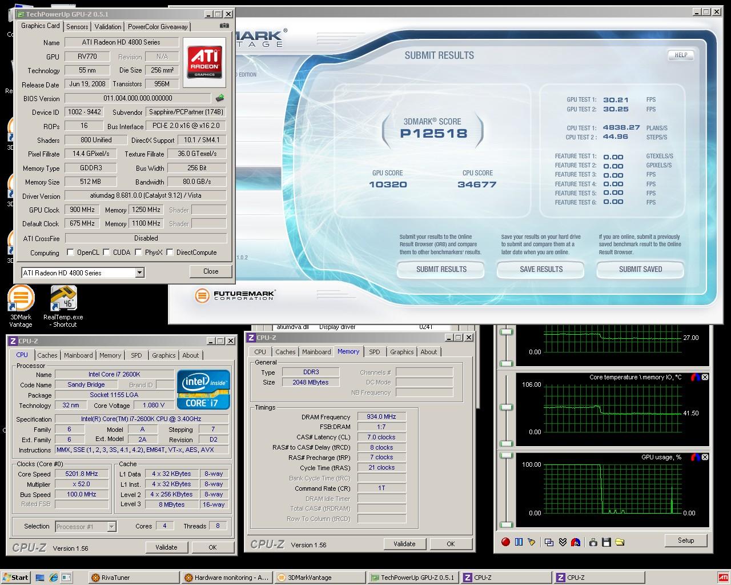731x585 pixels.
Task: Open Setup in the hardware monitoring window
Action: (686, 540)
